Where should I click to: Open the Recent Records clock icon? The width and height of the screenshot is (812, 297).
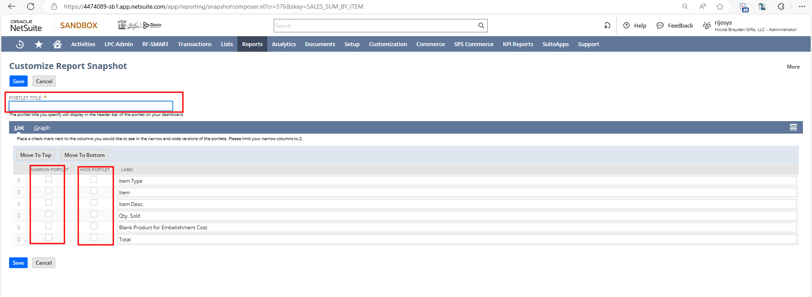pyautogui.click(x=20, y=44)
